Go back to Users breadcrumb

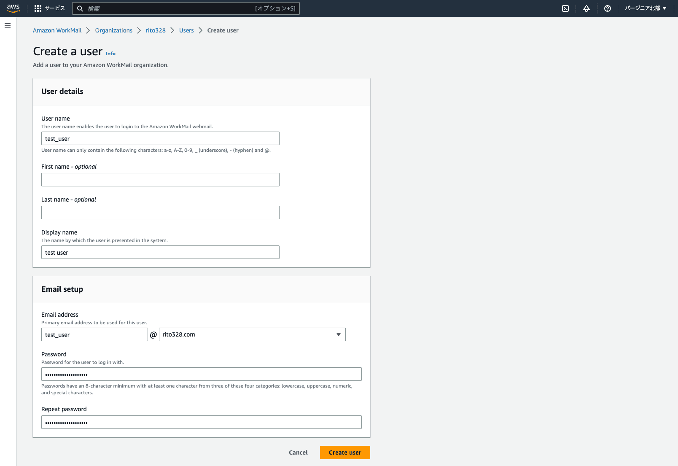186,30
